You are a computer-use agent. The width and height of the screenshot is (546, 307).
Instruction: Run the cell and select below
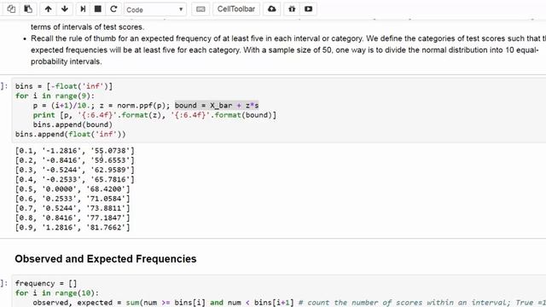[x=83, y=9]
